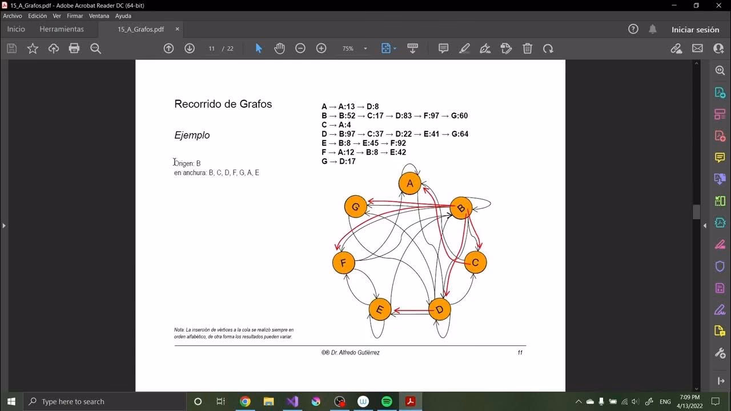Go to the next page with the down arrow
Screen dimensions: 731x411
189,49
